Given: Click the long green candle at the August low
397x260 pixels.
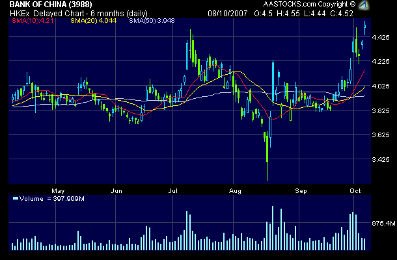Looking at the screenshot, I should (267, 156).
